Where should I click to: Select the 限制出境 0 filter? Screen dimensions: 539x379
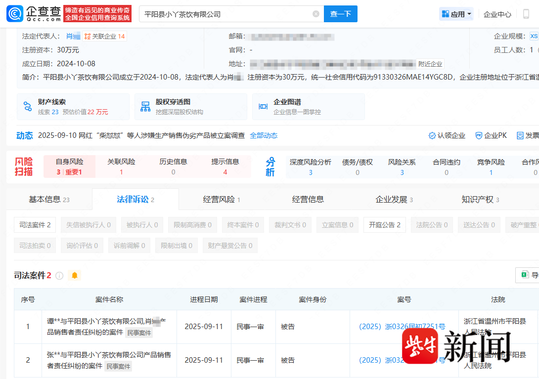pos(177,246)
